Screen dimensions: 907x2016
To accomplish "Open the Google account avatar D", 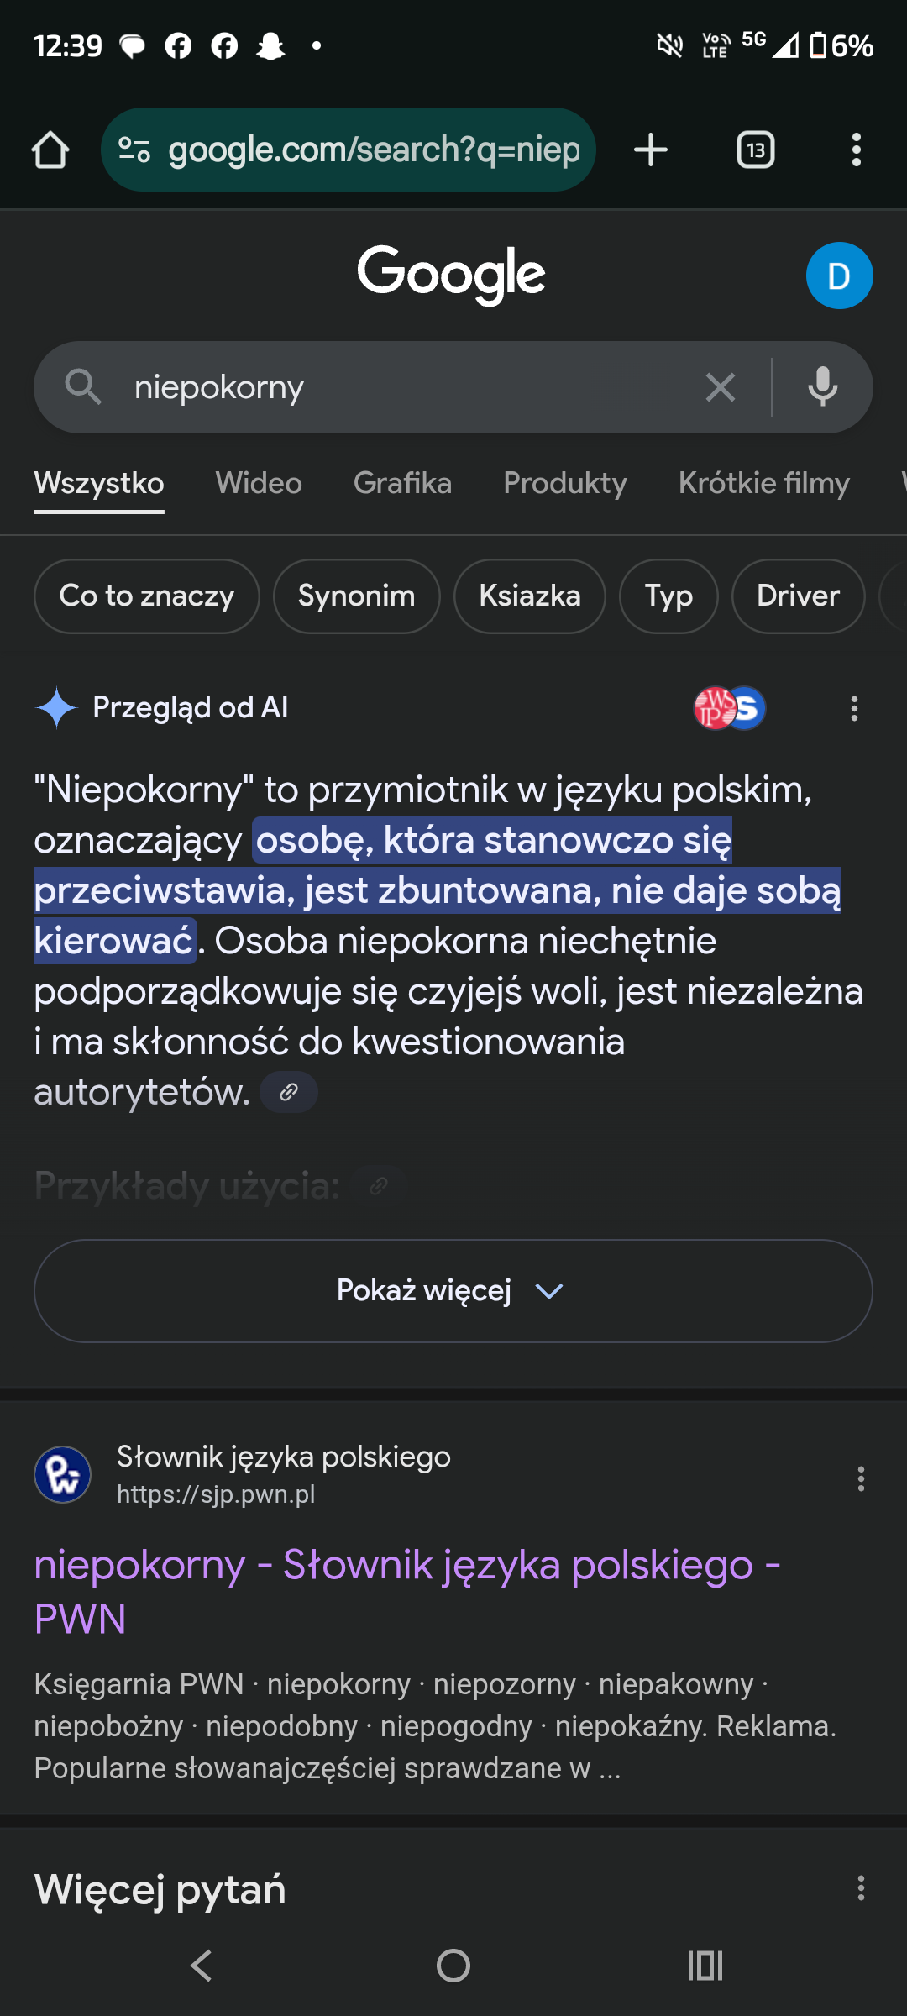I will 839,276.
